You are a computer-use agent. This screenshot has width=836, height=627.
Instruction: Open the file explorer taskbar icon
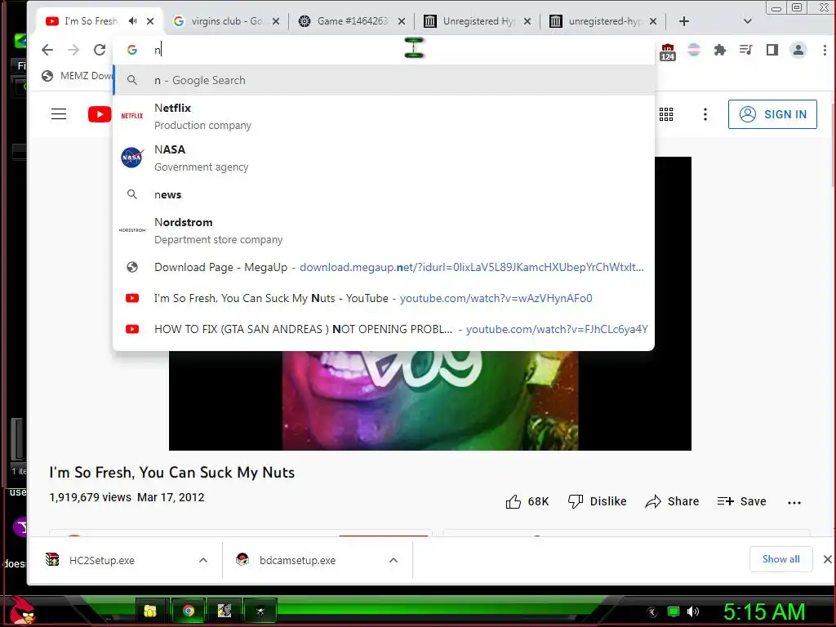(150, 611)
